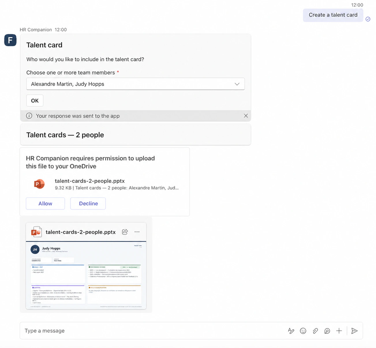
Task: Click PowerPoint icon in file preview header
Action: pos(36,232)
